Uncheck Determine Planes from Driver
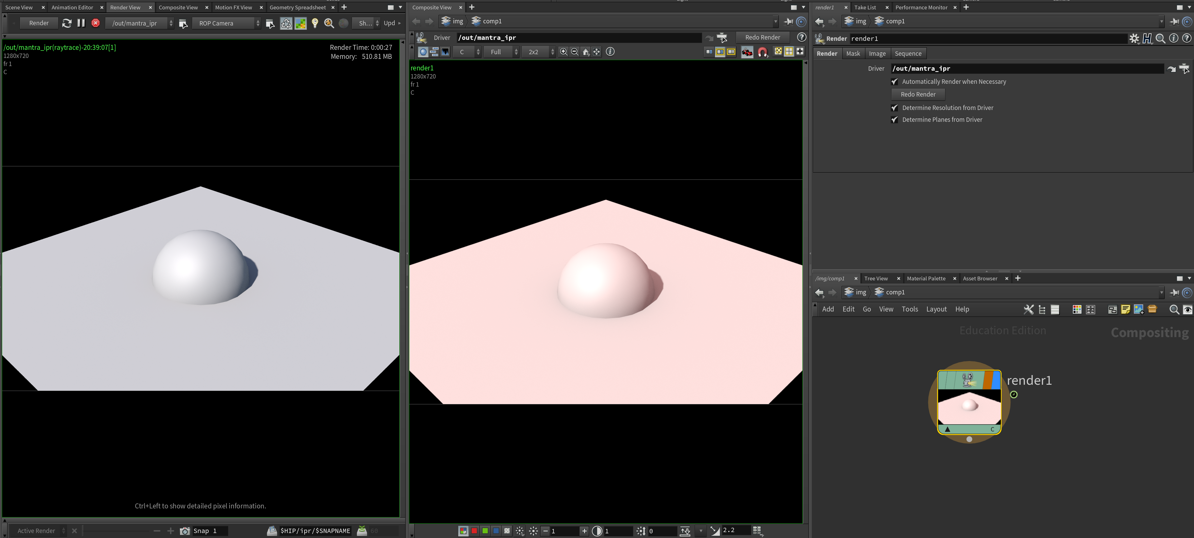Viewport: 1194px width, 538px height. pyautogui.click(x=895, y=120)
